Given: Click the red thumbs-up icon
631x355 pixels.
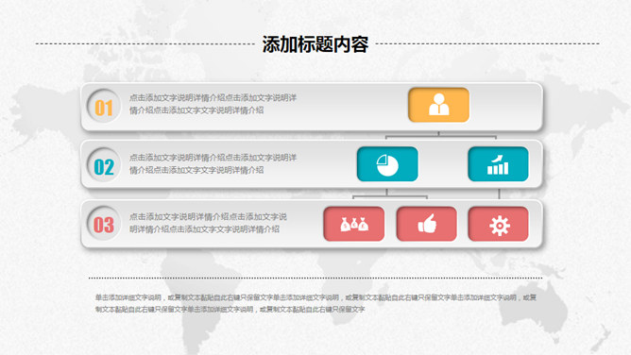Looking at the screenshot, I should pyautogui.click(x=427, y=224).
